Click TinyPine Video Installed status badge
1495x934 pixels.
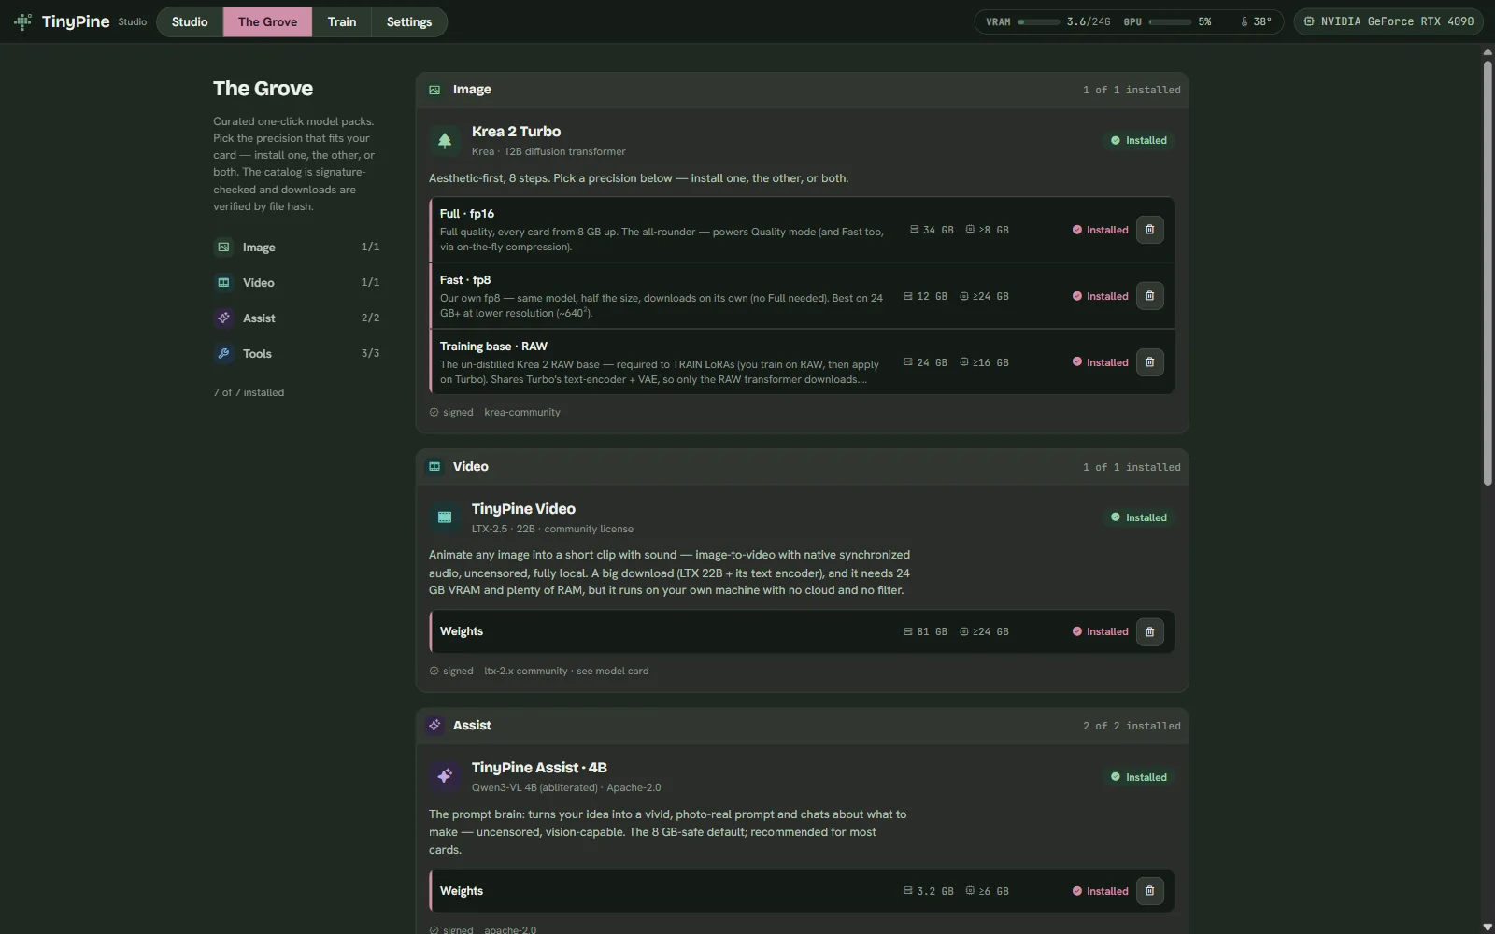[1139, 517]
